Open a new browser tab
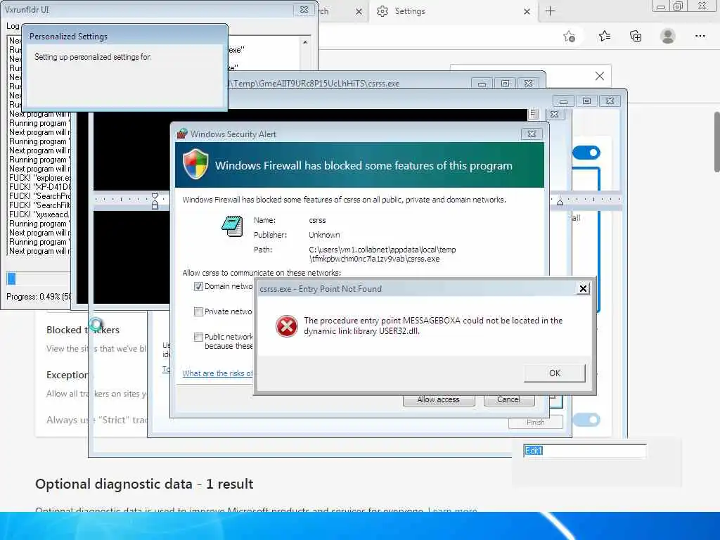The width and height of the screenshot is (720, 540). point(550,11)
